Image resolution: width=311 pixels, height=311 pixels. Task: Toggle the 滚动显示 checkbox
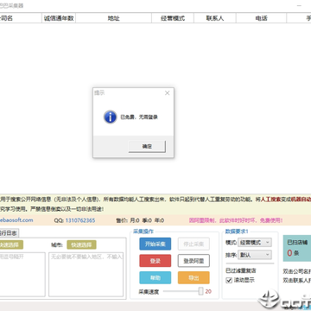coord(229,280)
